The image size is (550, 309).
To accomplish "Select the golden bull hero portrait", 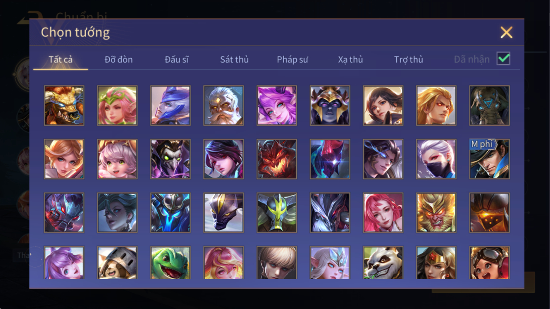I will (x=64, y=106).
